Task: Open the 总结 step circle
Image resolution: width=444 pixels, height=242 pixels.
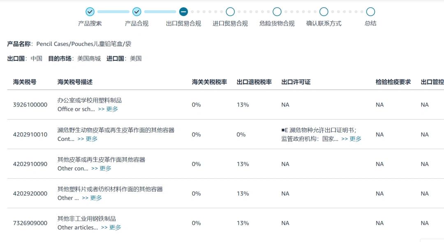Action: point(370,12)
